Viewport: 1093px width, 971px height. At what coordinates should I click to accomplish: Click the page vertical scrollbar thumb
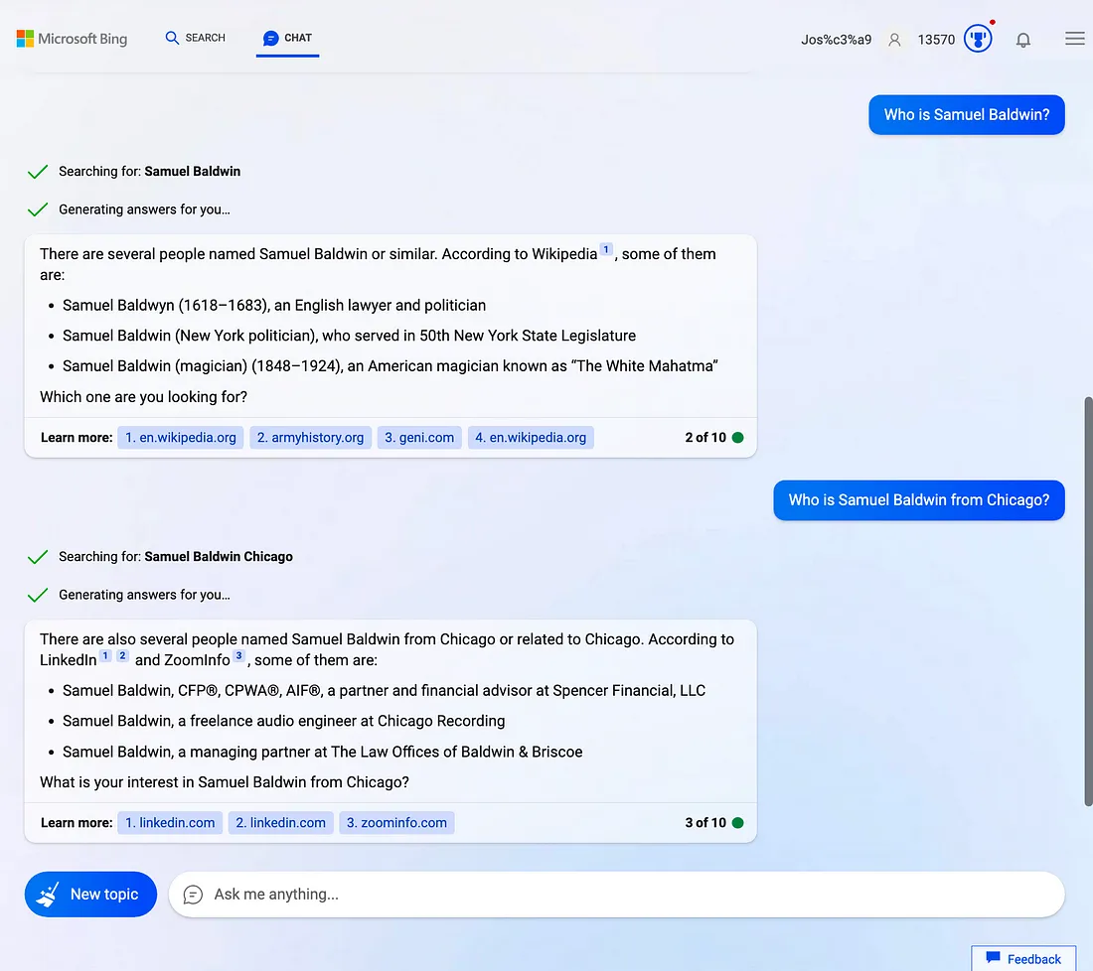coord(1087,601)
